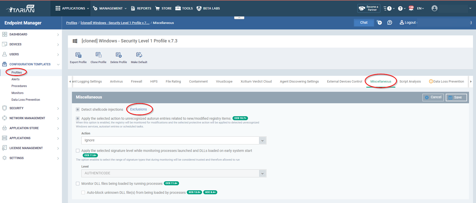The width and height of the screenshot is (476, 203).
Task: Open the Store from top bar
Action: (x=163, y=8)
